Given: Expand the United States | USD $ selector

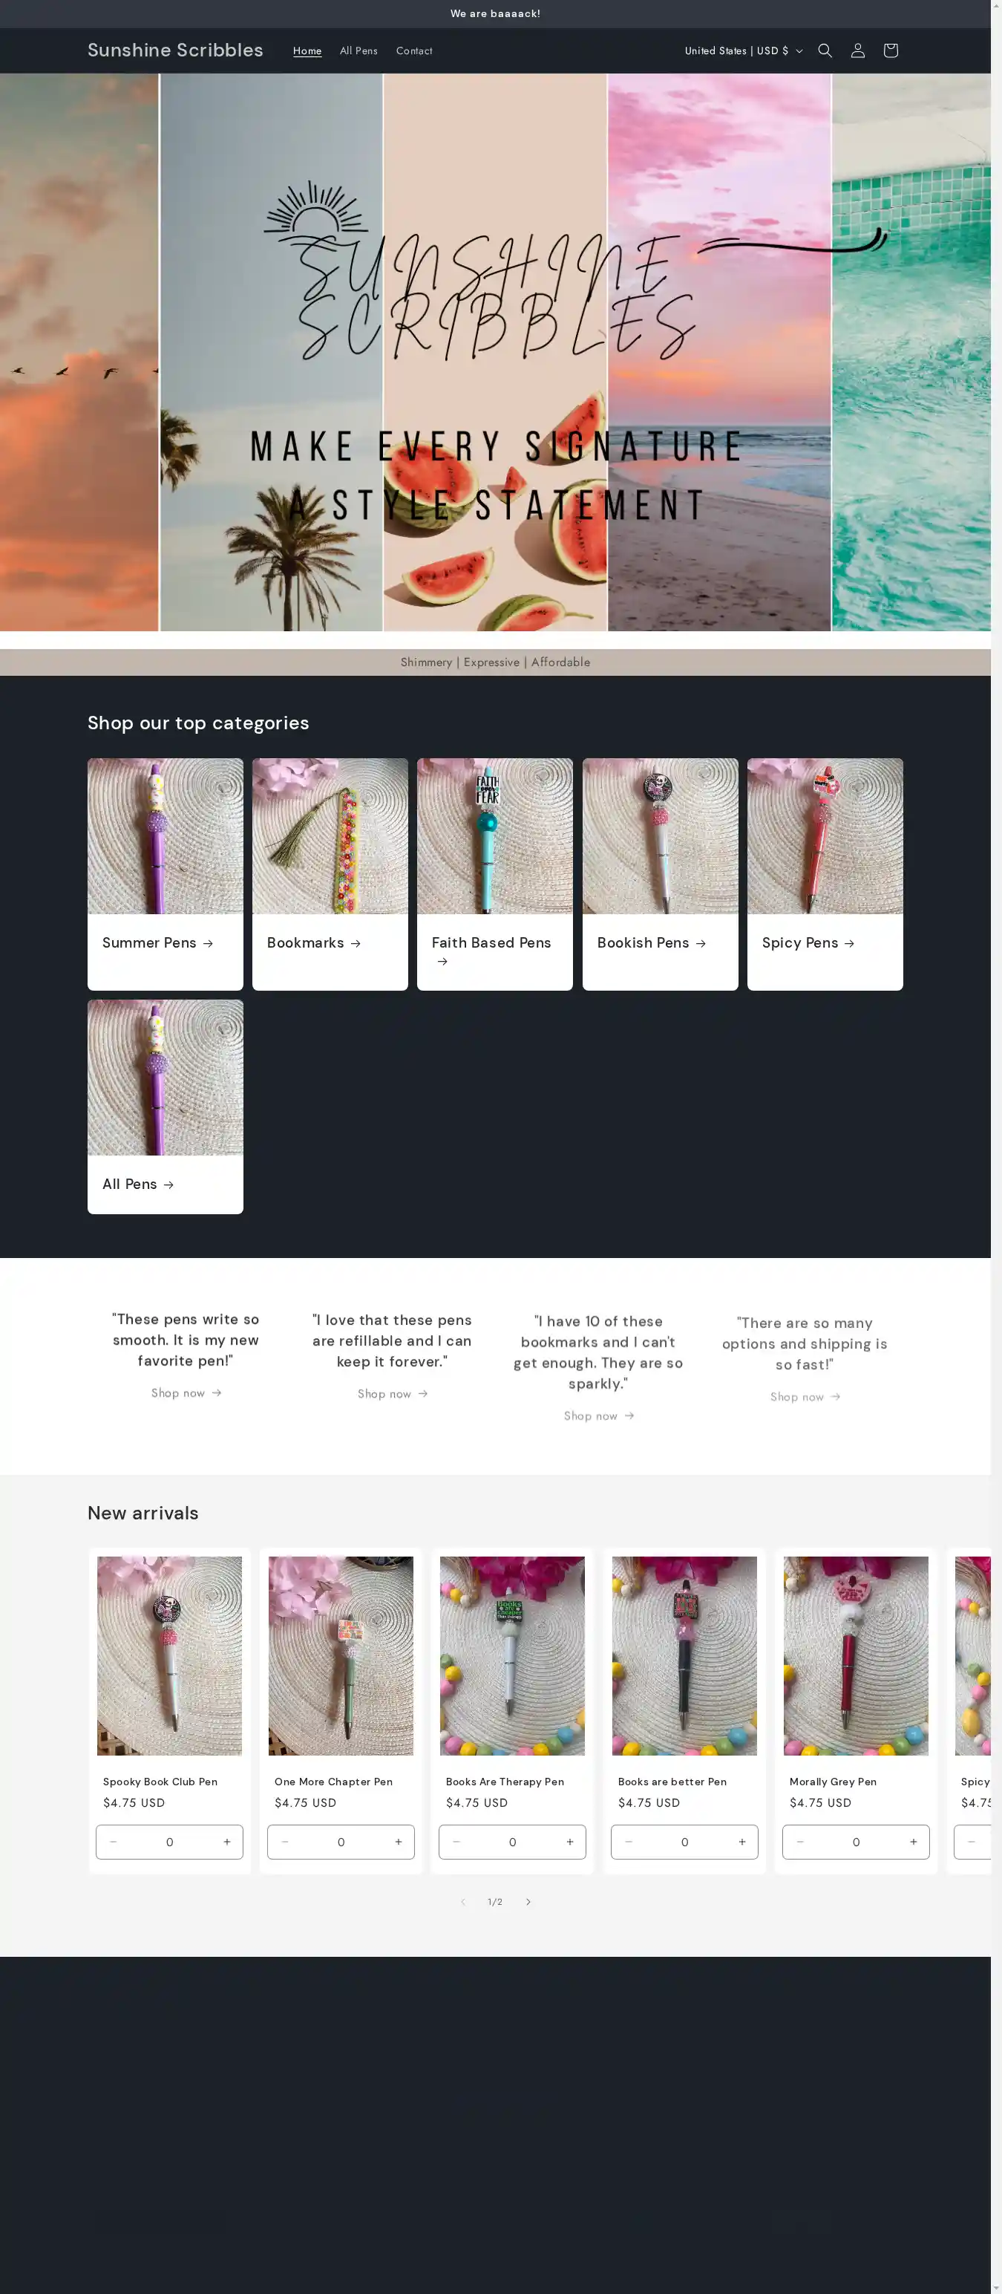Looking at the screenshot, I should pos(743,50).
